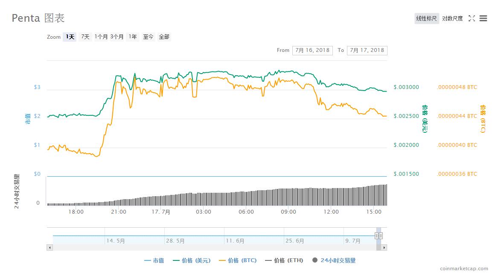The image size is (501, 280).
Task: Enable the 线性标尺 scale option
Action: coord(426,18)
